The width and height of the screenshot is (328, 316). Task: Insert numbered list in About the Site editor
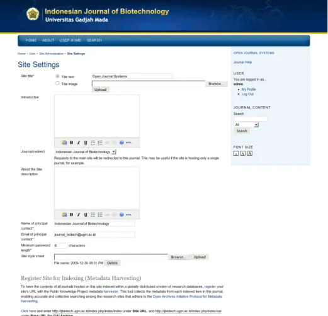coord(100,214)
